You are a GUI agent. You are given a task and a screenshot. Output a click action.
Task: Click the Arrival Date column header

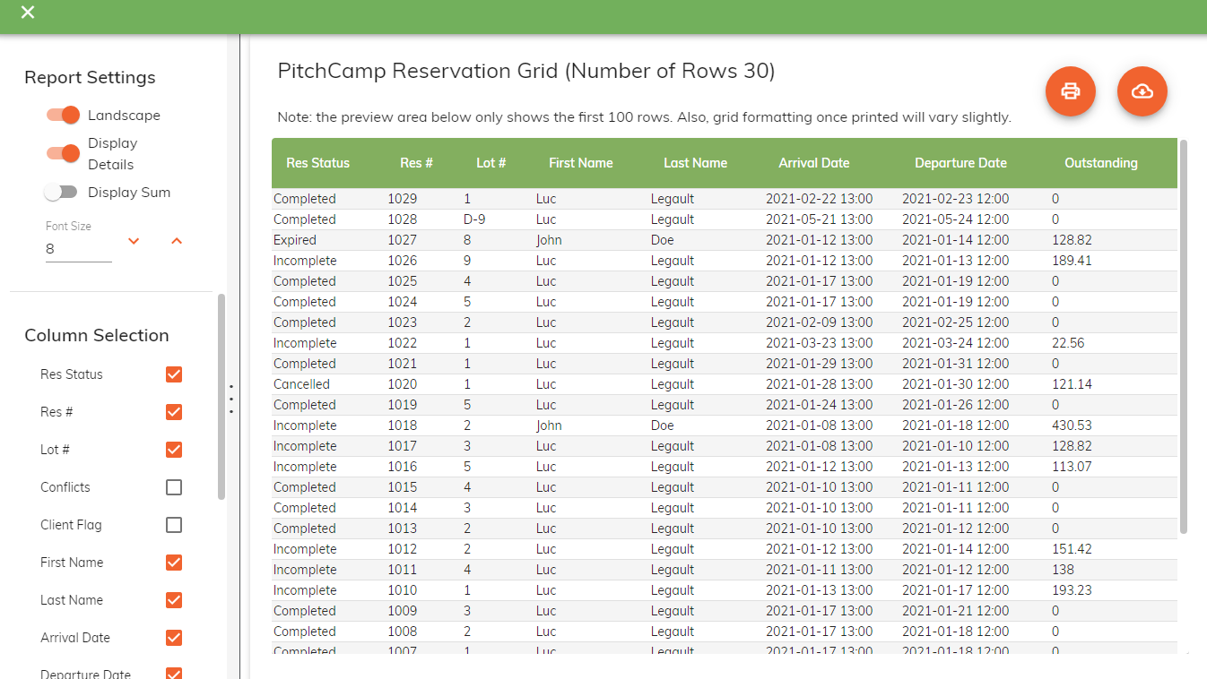814,163
